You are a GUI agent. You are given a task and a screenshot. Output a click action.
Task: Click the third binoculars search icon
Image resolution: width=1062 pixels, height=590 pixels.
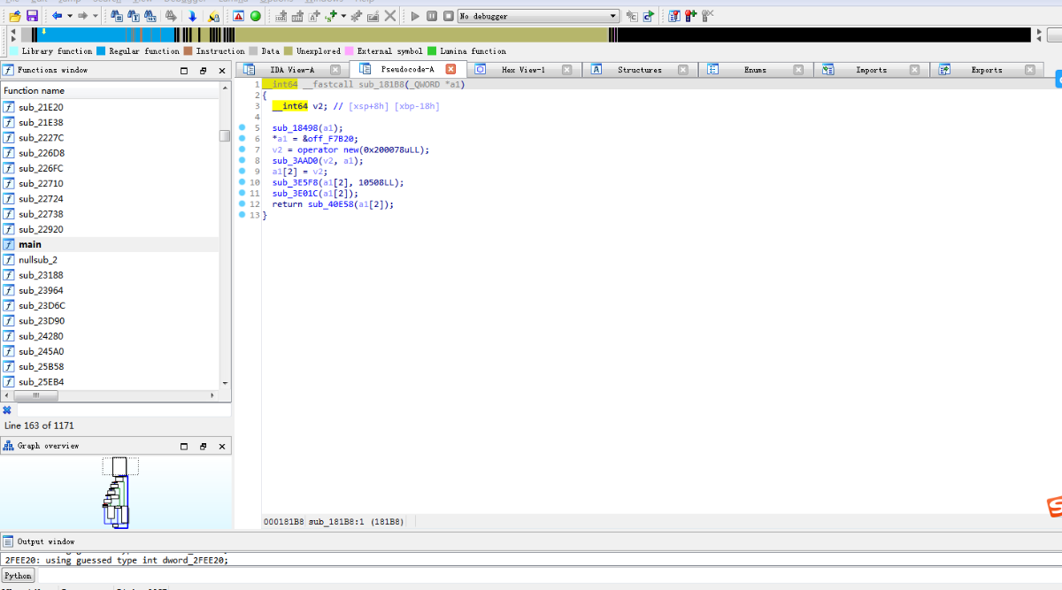(x=152, y=16)
